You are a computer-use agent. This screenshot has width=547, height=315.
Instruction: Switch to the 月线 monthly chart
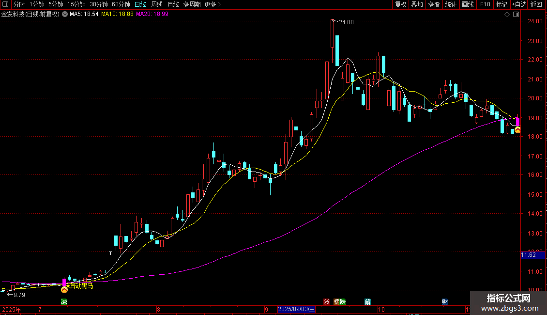pyautogui.click(x=173, y=4)
